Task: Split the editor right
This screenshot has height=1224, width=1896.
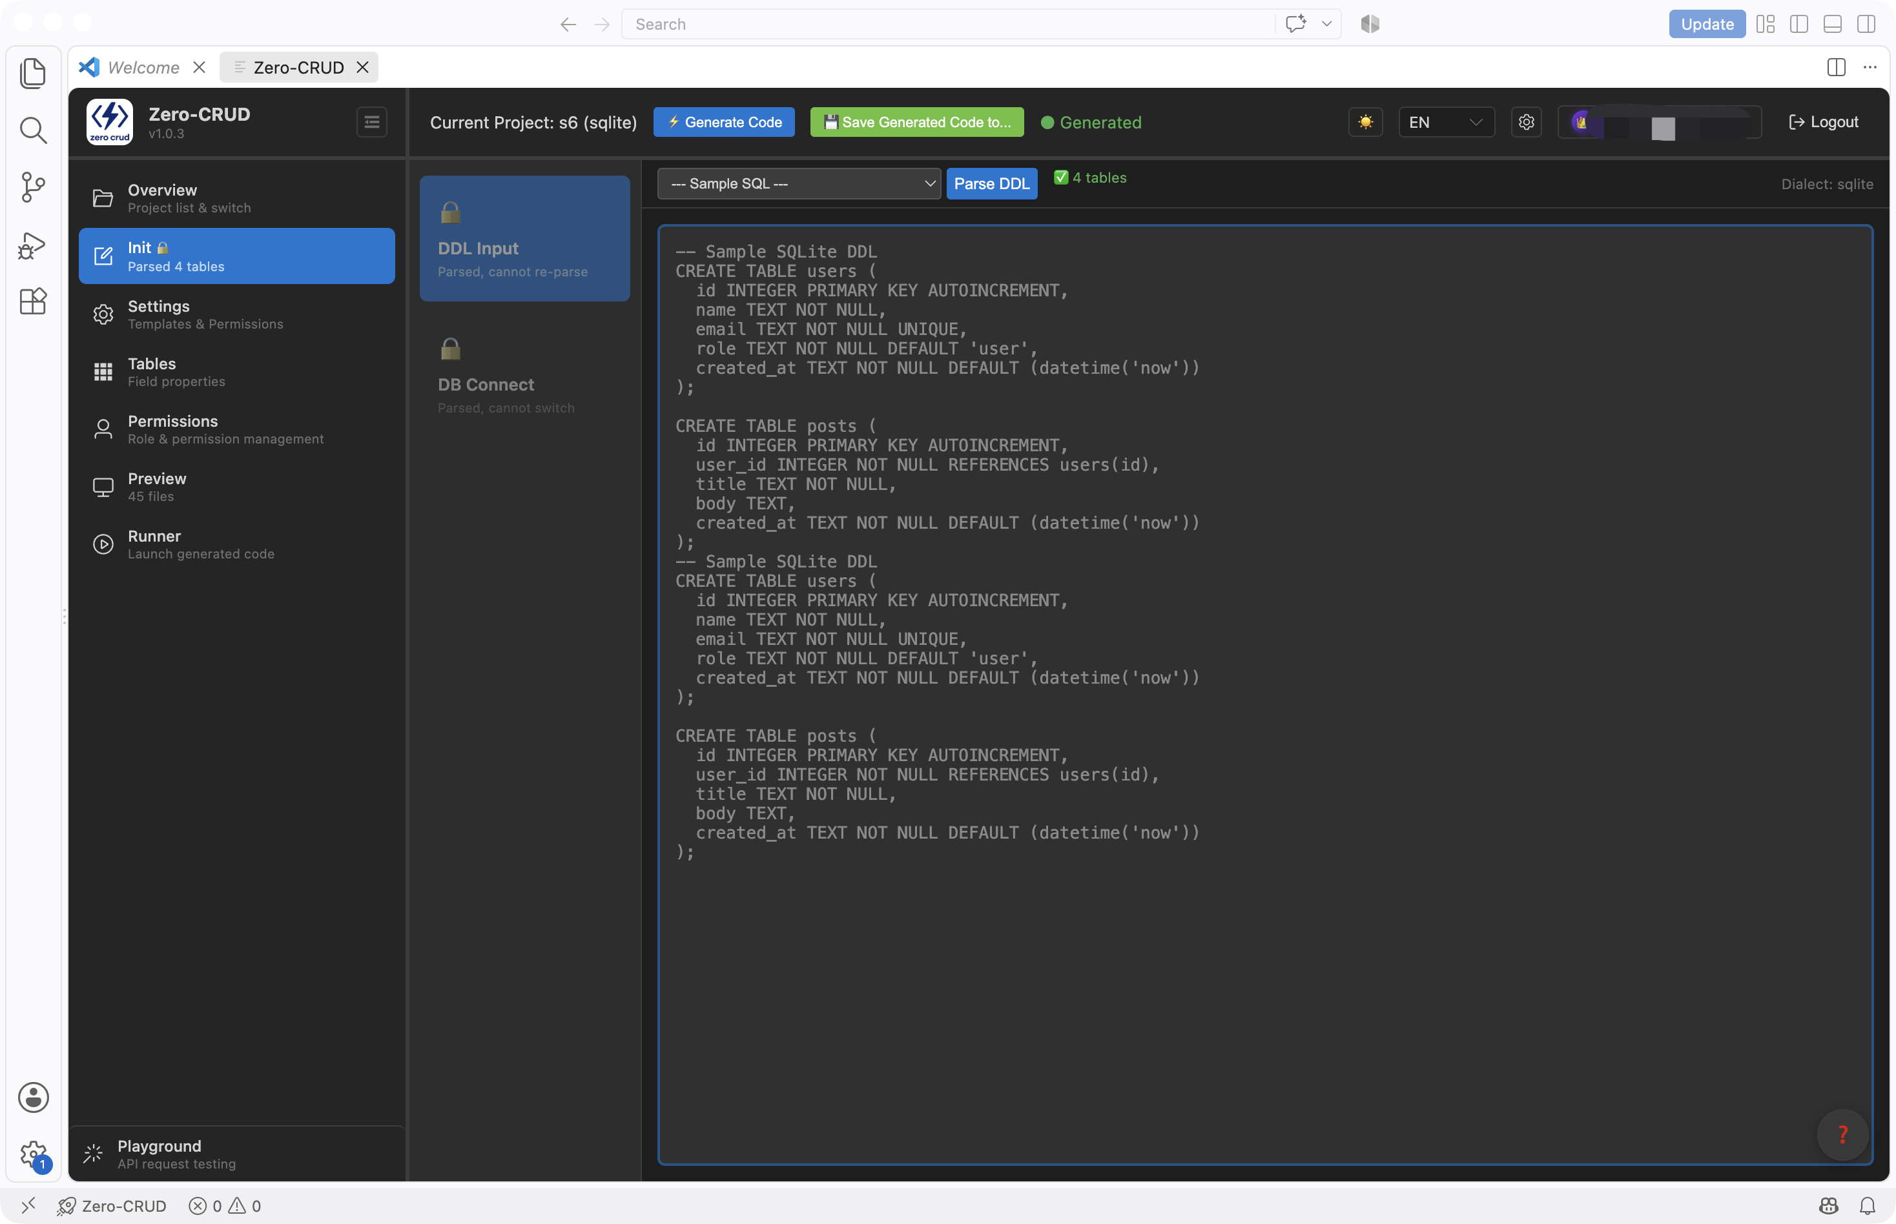Action: click(x=1835, y=68)
